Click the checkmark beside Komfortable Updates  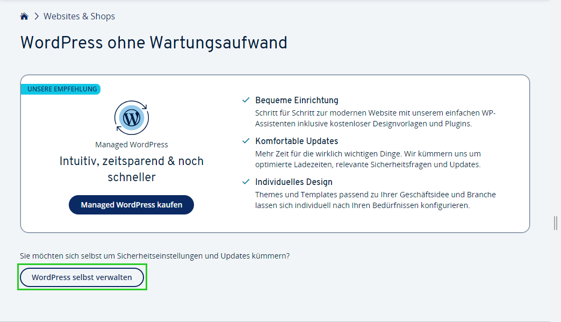point(246,140)
